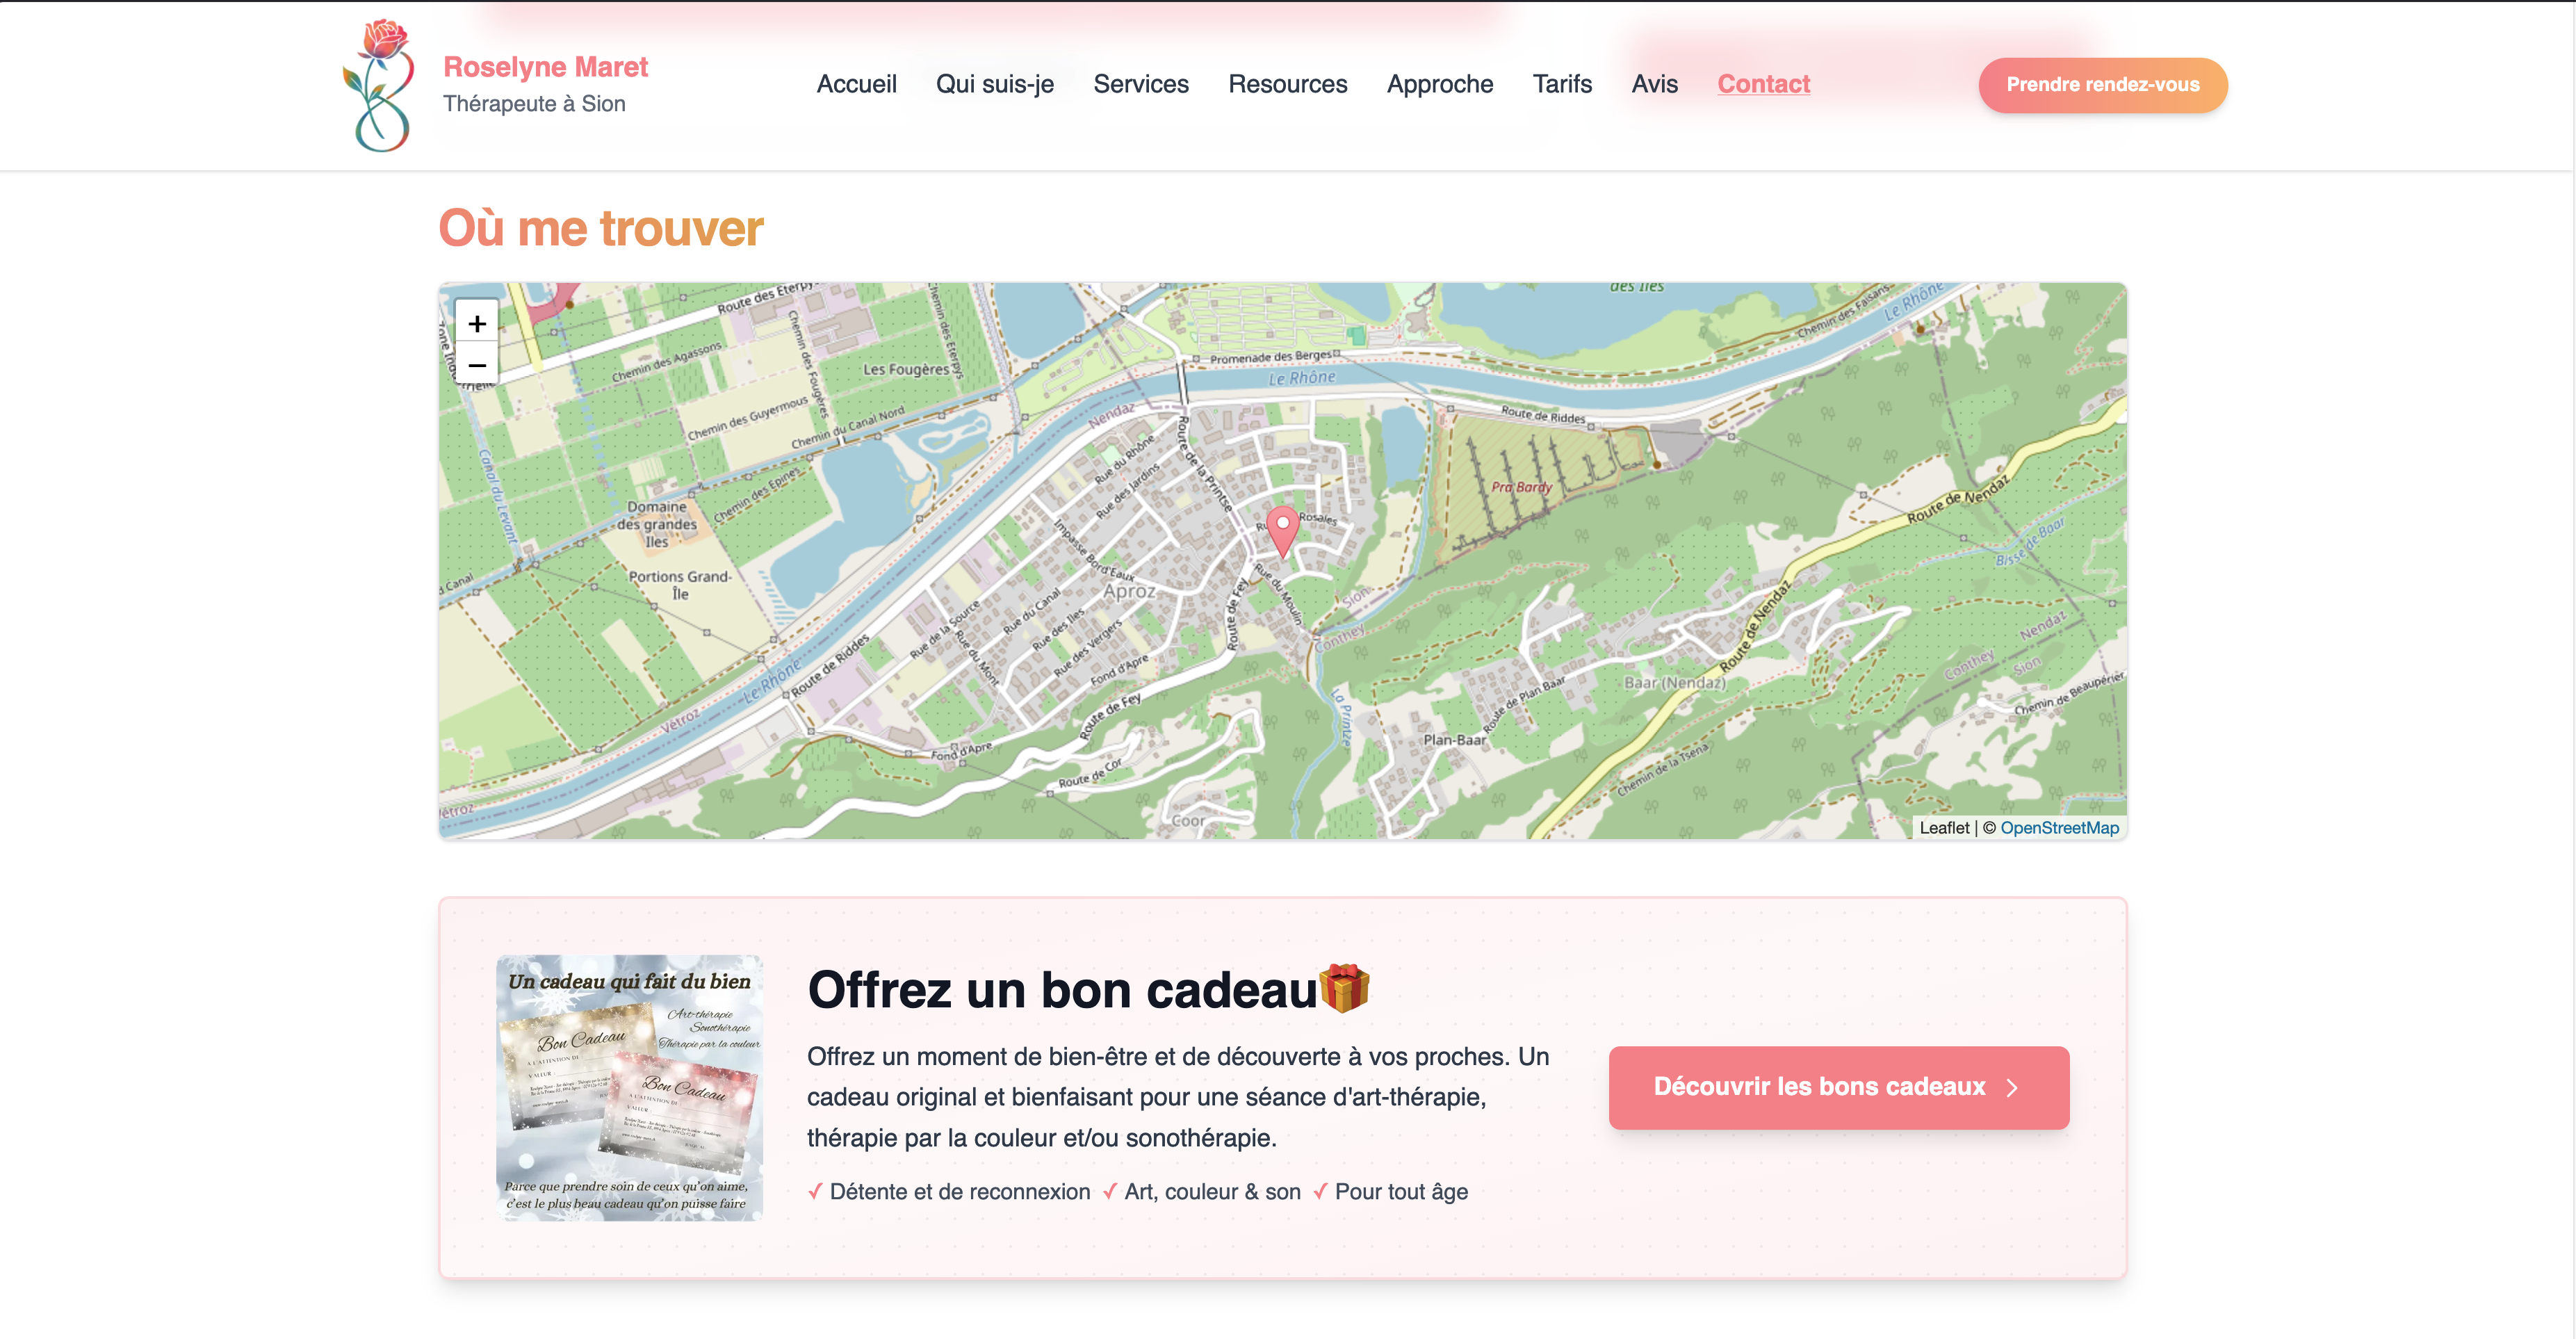Click the rose logo icon
2576x1339 pixels.
380,85
